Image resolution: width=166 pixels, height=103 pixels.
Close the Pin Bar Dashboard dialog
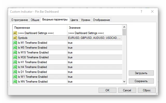pyautogui.click(x=152, y=11)
